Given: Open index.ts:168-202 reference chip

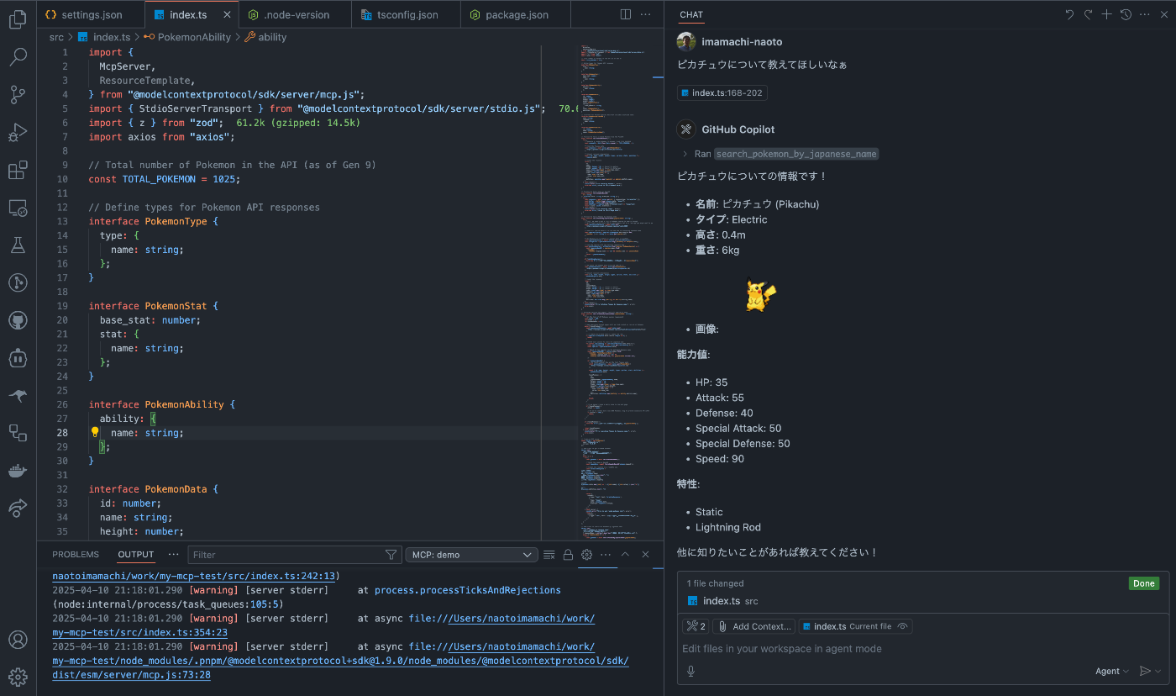Looking at the screenshot, I should click(x=722, y=93).
